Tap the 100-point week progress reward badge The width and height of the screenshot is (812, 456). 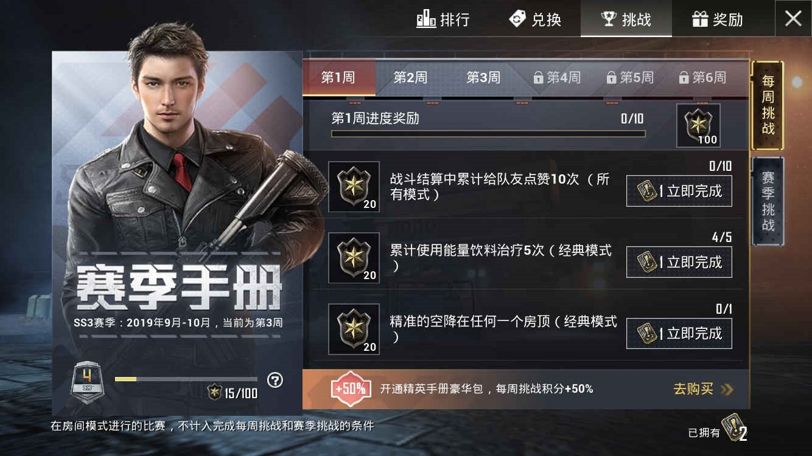698,125
